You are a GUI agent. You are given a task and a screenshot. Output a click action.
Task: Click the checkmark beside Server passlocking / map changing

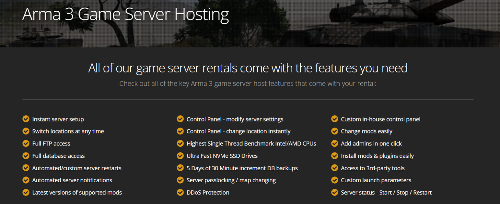coord(180,180)
